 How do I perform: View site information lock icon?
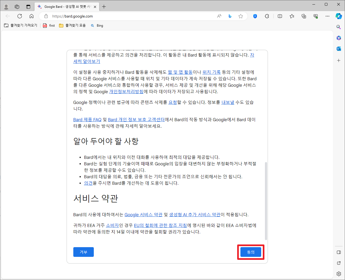coord(46,16)
